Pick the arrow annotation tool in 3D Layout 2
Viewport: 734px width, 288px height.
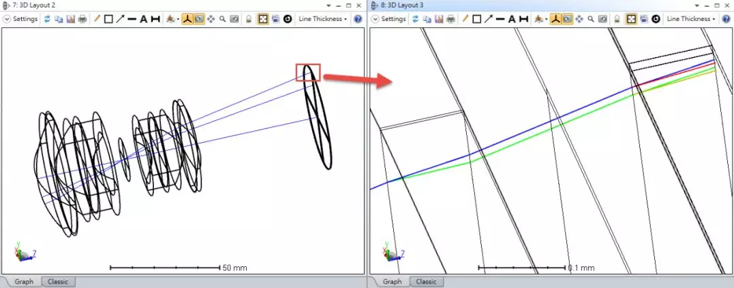click(x=121, y=19)
